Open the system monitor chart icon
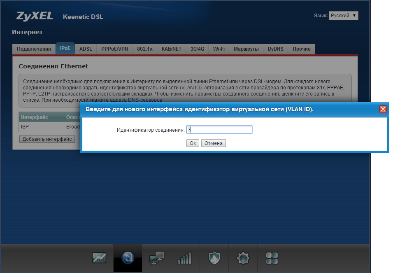 click(x=99, y=258)
